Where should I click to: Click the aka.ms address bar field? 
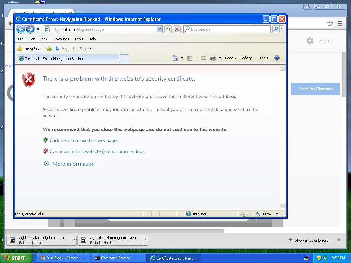click(x=101, y=29)
